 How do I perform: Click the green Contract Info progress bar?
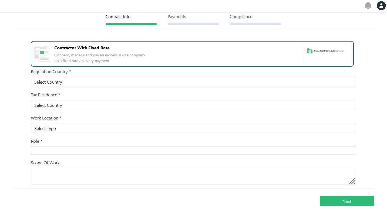tap(131, 24)
